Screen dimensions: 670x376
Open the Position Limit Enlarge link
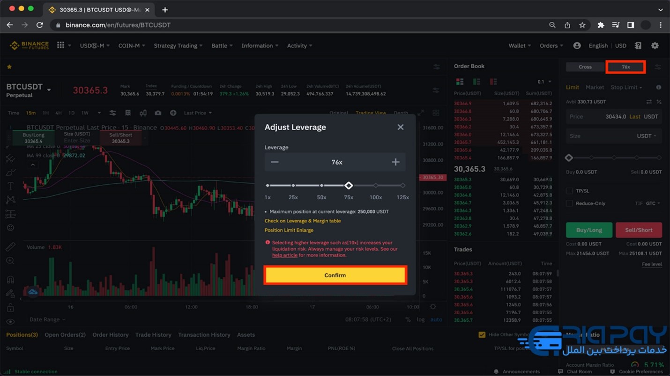(289, 230)
